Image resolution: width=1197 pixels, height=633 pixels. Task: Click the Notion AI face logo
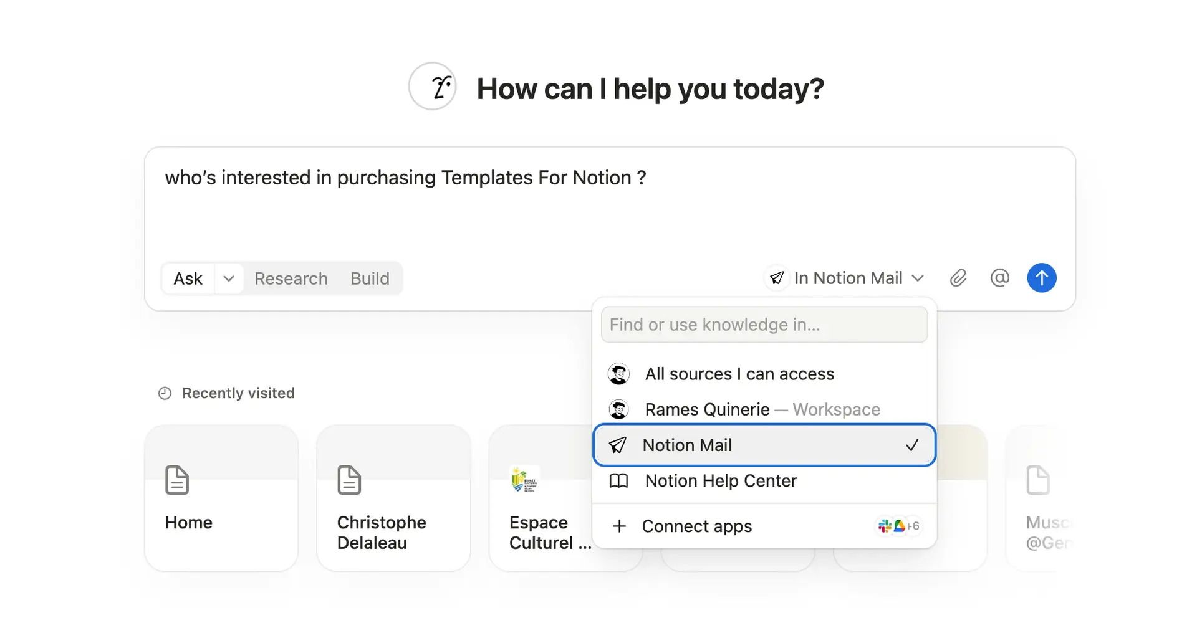pyautogui.click(x=432, y=85)
